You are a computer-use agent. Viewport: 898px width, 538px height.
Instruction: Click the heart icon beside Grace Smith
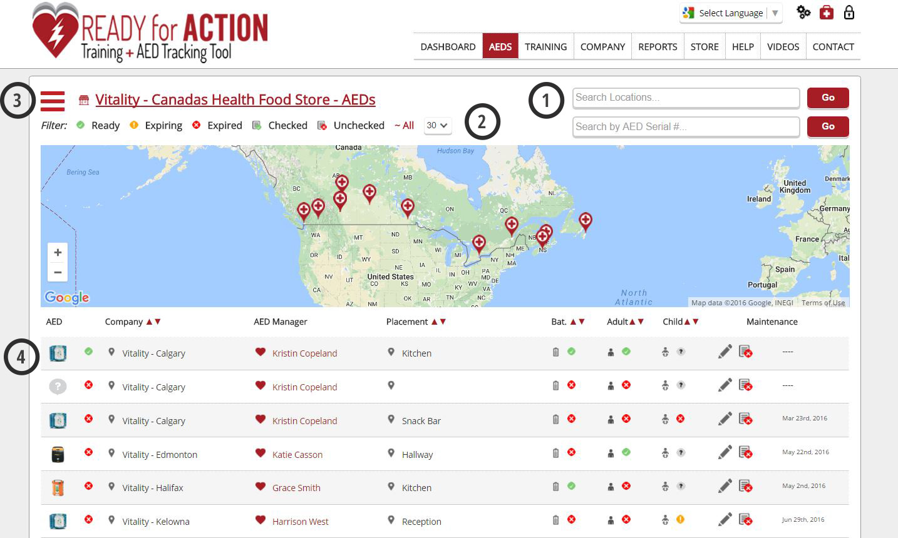[x=261, y=487]
